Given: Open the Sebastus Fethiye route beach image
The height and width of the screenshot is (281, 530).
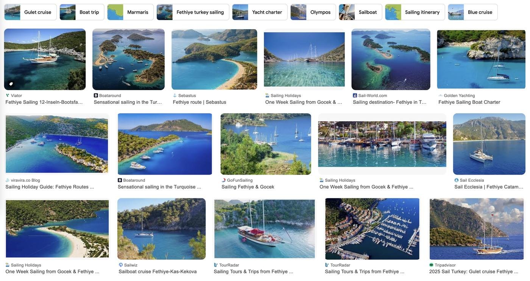Looking at the screenshot, I should (x=214, y=59).
